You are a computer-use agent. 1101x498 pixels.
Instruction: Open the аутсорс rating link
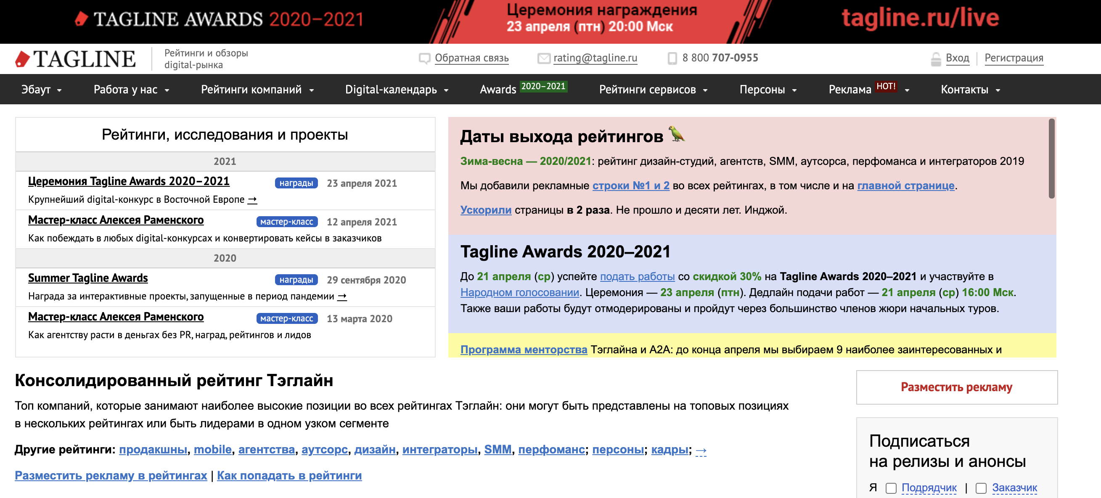click(x=324, y=450)
